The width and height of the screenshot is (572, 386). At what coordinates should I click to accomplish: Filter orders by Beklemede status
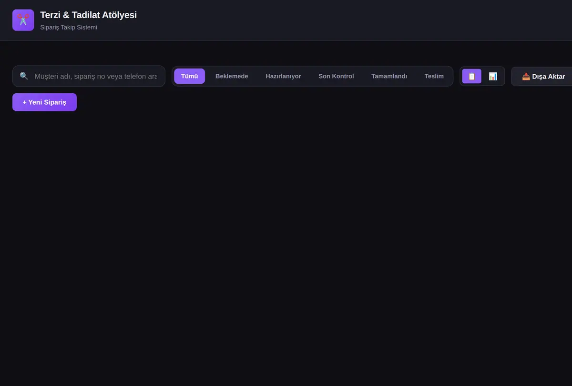pyautogui.click(x=232, y=76)
